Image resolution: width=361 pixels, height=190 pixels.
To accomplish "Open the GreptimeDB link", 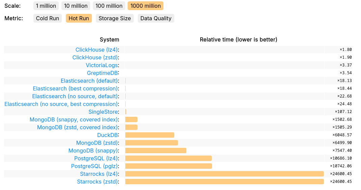I will [x=102, y=73].
